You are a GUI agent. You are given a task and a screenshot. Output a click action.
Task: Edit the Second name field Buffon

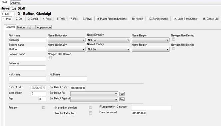[27, 49]
